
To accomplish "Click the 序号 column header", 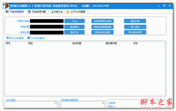I will [8, 43].
